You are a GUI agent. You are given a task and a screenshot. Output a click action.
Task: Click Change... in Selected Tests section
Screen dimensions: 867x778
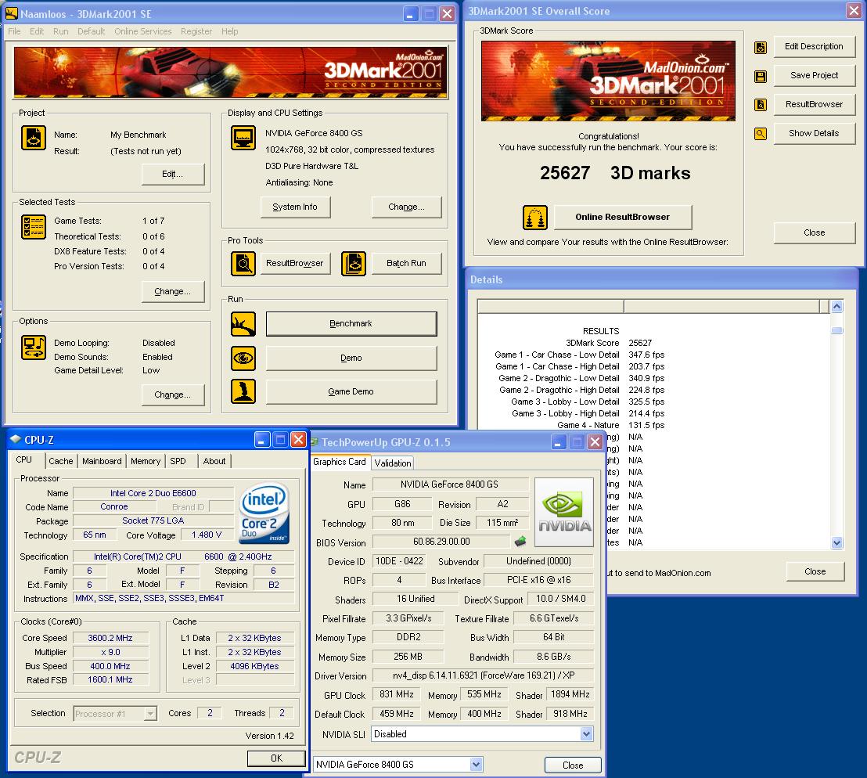[172, 291]
